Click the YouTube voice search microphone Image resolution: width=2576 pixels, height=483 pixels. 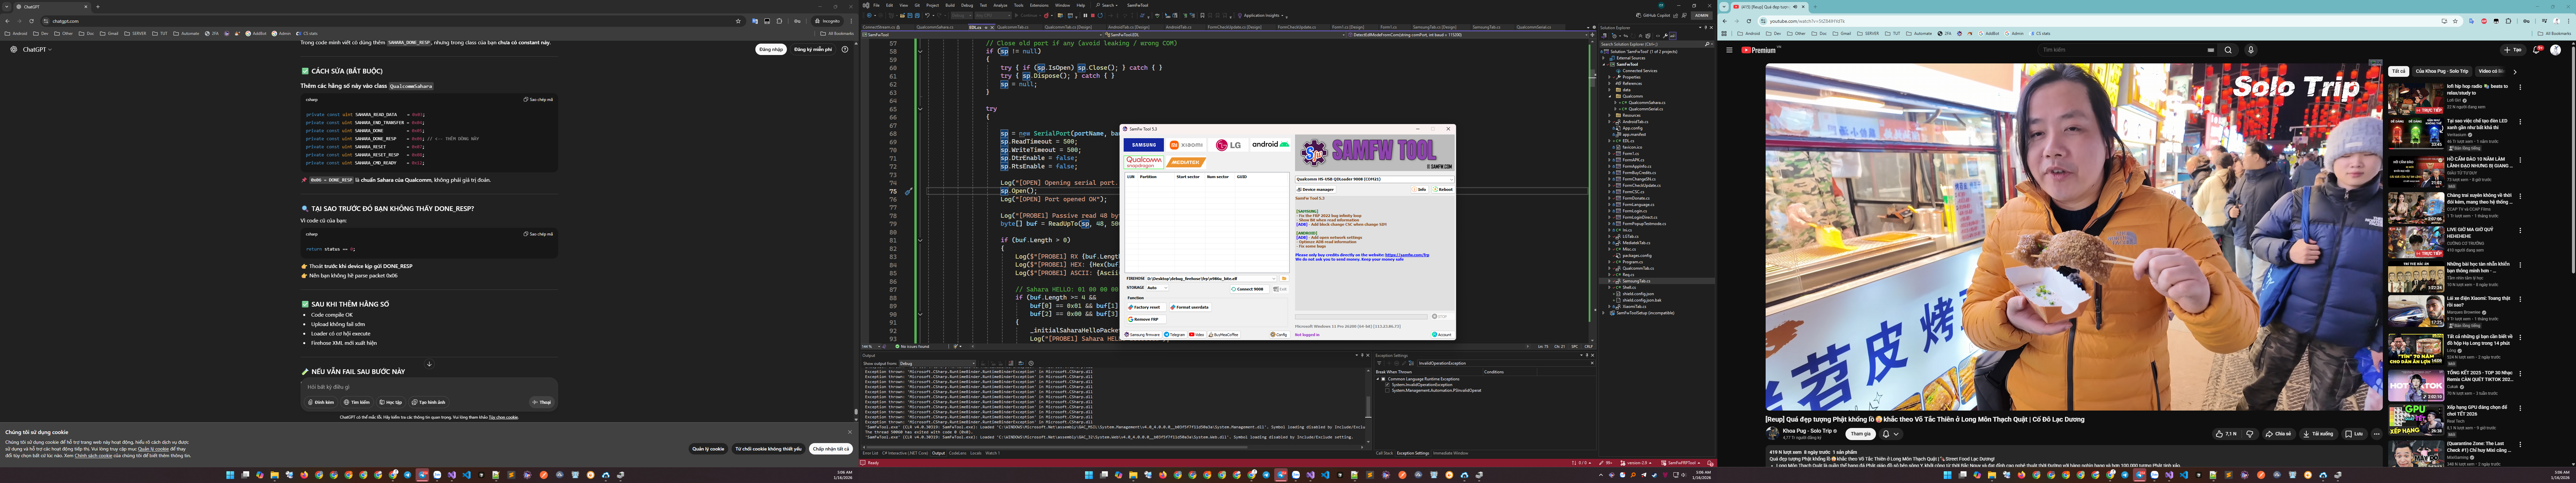point(2251,50)
